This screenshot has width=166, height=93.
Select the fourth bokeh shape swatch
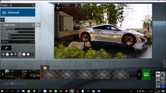tap(16, 54)
